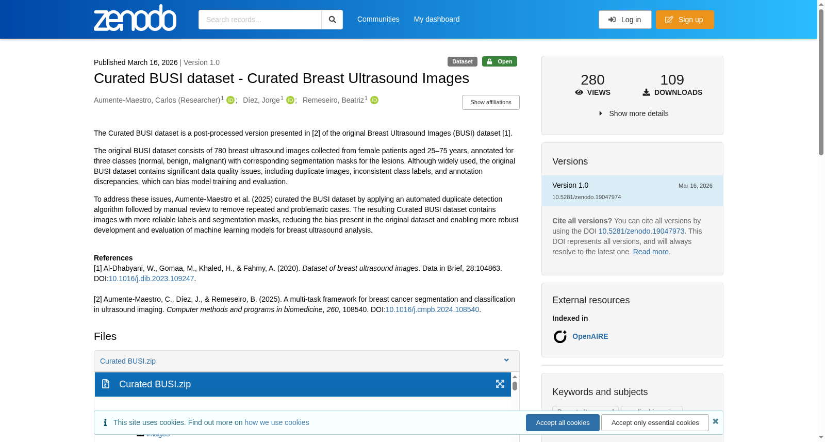Click the Open access badge
The image size is (825, 442).
pyautogui.click(x=500, y=61)
